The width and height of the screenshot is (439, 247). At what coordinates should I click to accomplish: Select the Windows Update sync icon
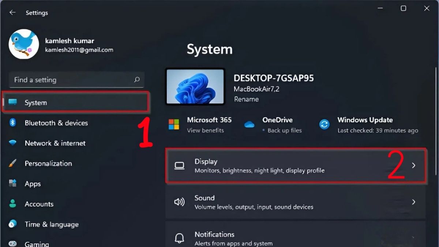click(x=324, y=124)
